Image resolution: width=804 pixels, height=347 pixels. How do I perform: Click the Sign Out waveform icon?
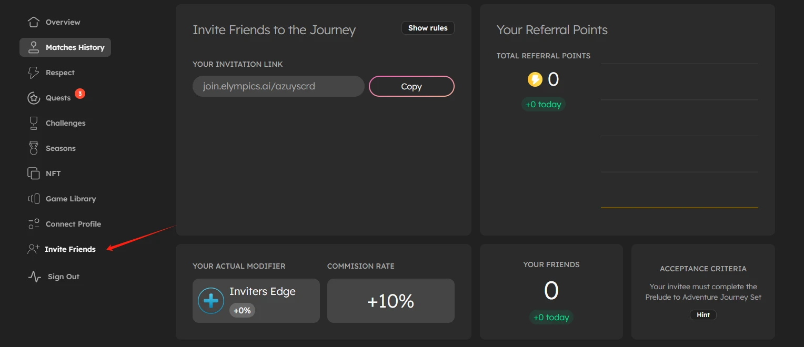click(x=33, y=276)
